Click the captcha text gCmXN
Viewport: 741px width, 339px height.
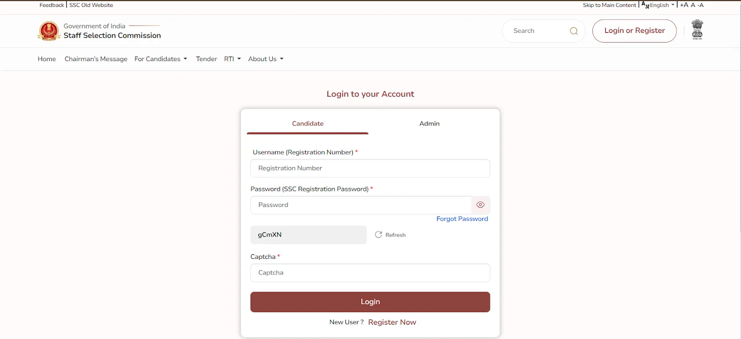(x=270, y=235)
